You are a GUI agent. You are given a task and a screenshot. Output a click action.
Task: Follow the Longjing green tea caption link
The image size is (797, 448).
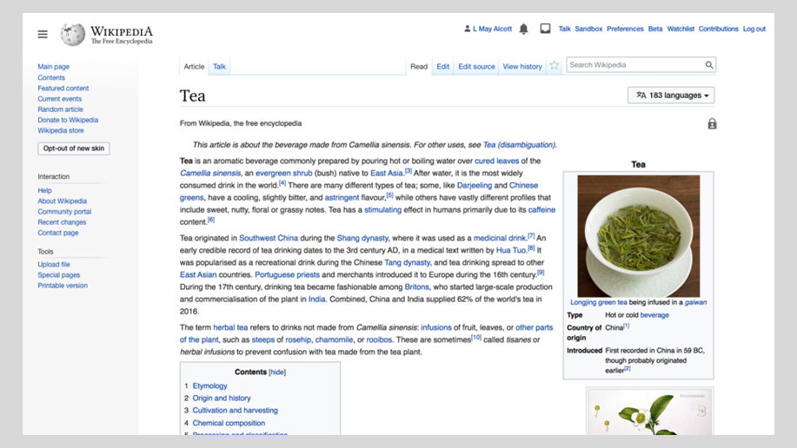click(598, 302)
